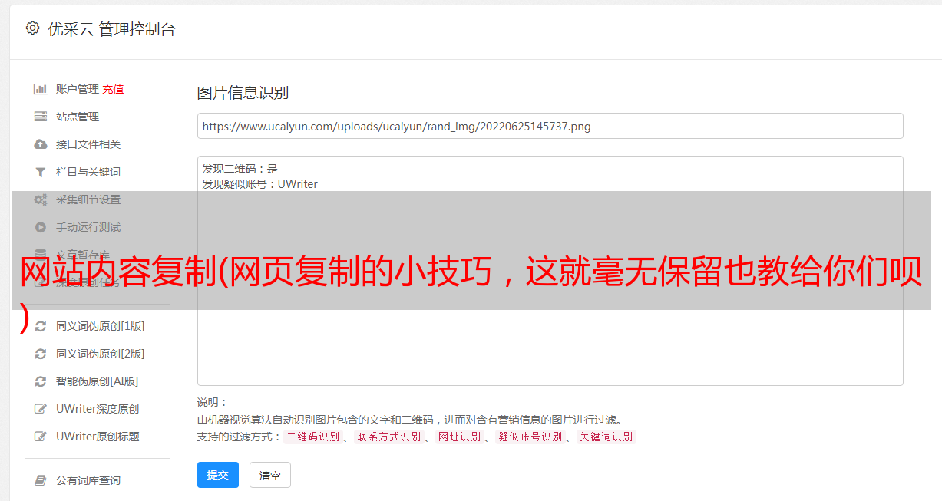Select 栏目与关键词 in sidebar
The height and width of the screenshot is (501, 942).
[88, 172]
